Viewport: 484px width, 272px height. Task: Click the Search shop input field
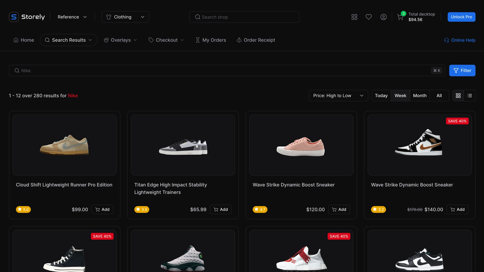(244, 17)
